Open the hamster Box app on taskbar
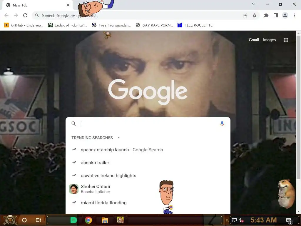Viewport: 301px width, 226px height. click(x=120, y=220)
